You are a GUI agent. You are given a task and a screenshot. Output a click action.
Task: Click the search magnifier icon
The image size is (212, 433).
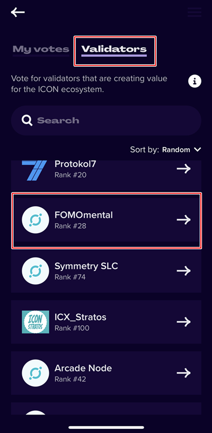pyautogui.click(x=27, y=120)
